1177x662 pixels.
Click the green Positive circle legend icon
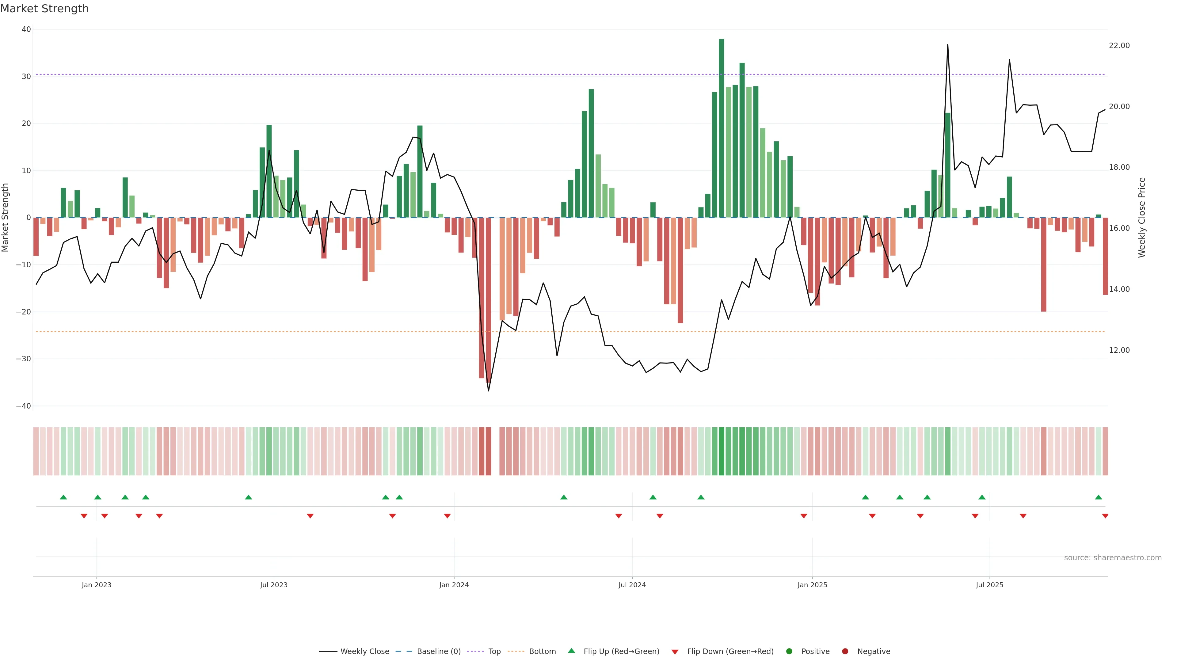click(x=789, y=652)
